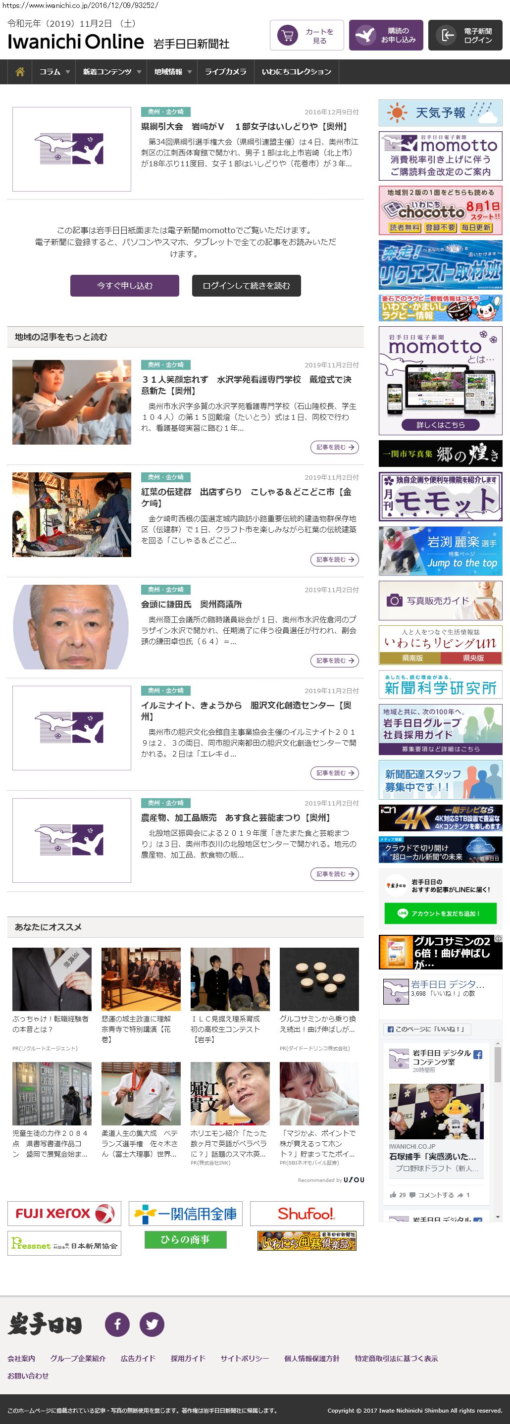Expand the コラム dropdown menu
Screen dimensions: 510x1424
(54, 72)
